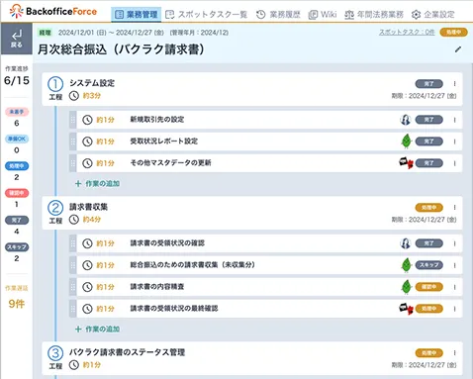Filter by 未着手 status in sidebar
The image size is (473, 379).
pyautogui.click(x=17, y=112)
